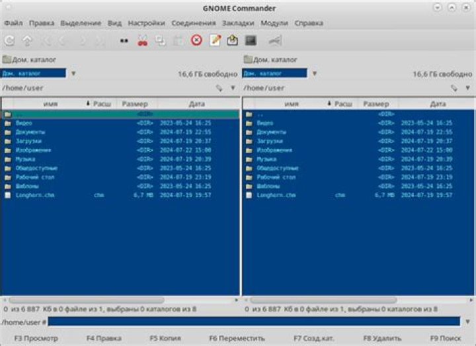Select the Изображения folder in right panel

click(x=358, y=150)
